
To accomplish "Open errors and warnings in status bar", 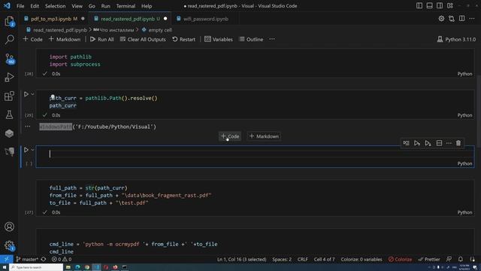I will (62, 259).
